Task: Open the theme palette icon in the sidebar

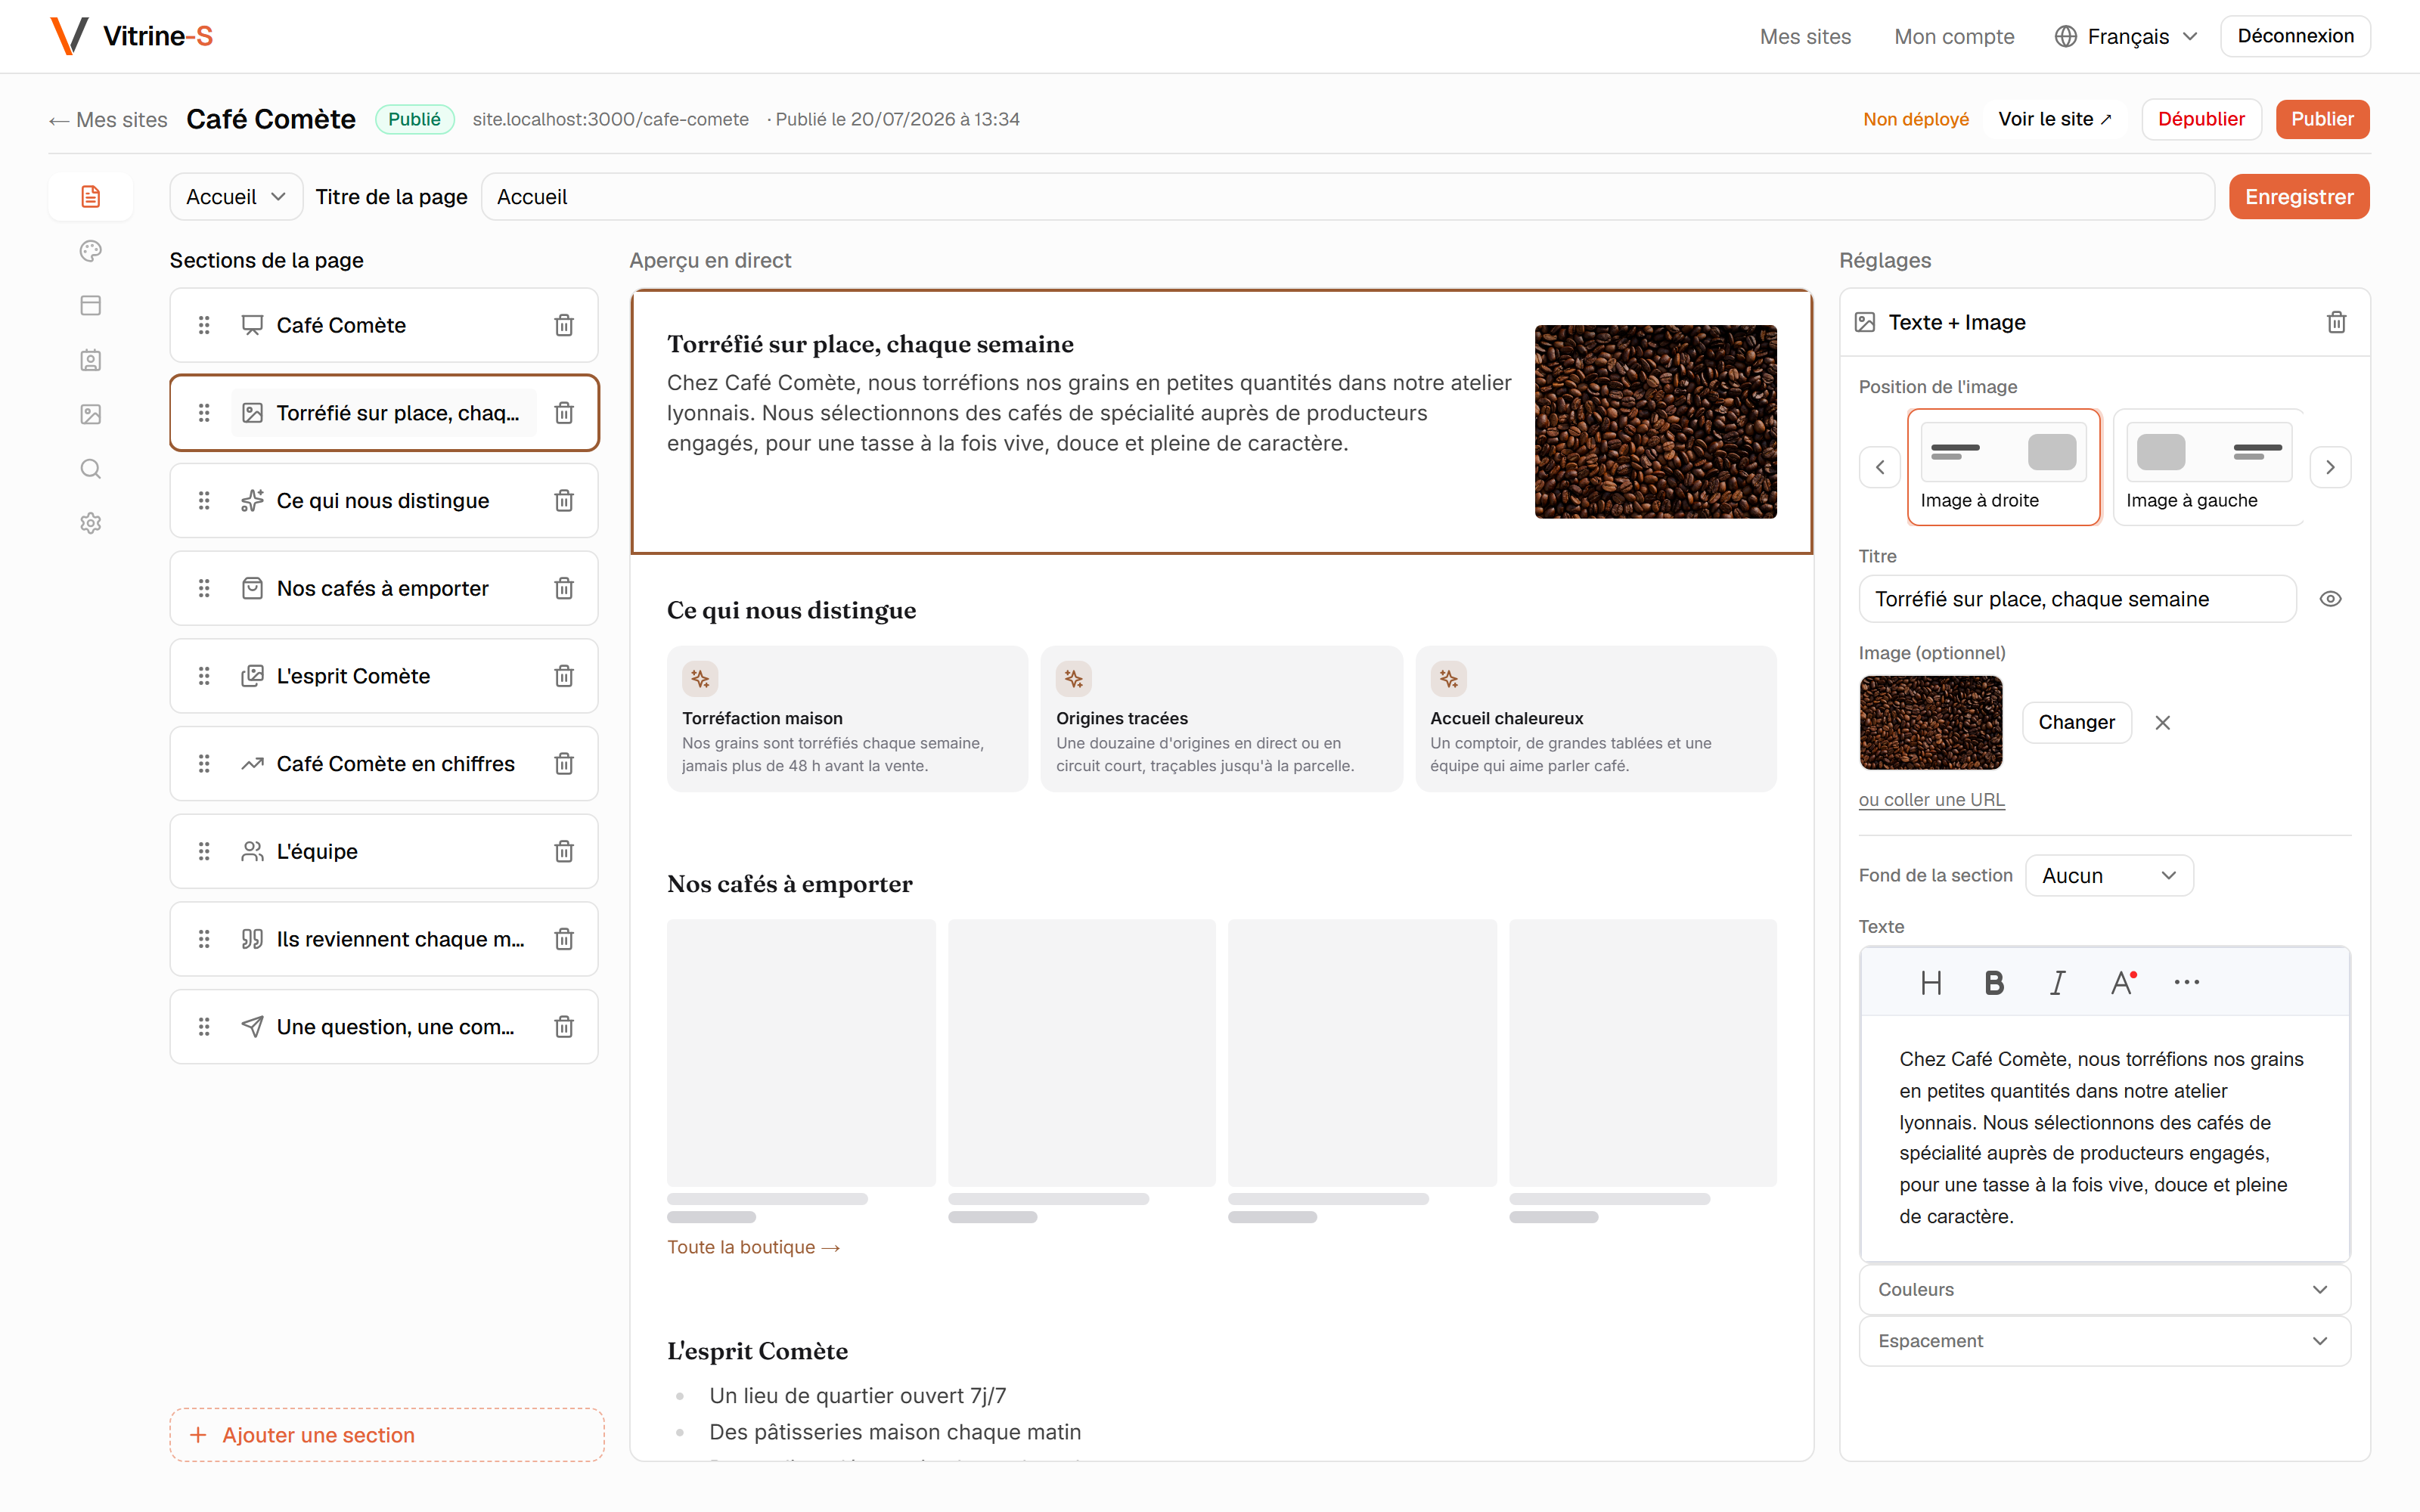Action: click(x=91, y=251)
